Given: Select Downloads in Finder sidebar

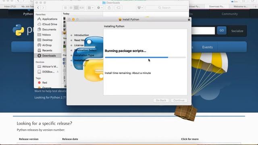Looking at the screenshot, I should pos(48,56).
